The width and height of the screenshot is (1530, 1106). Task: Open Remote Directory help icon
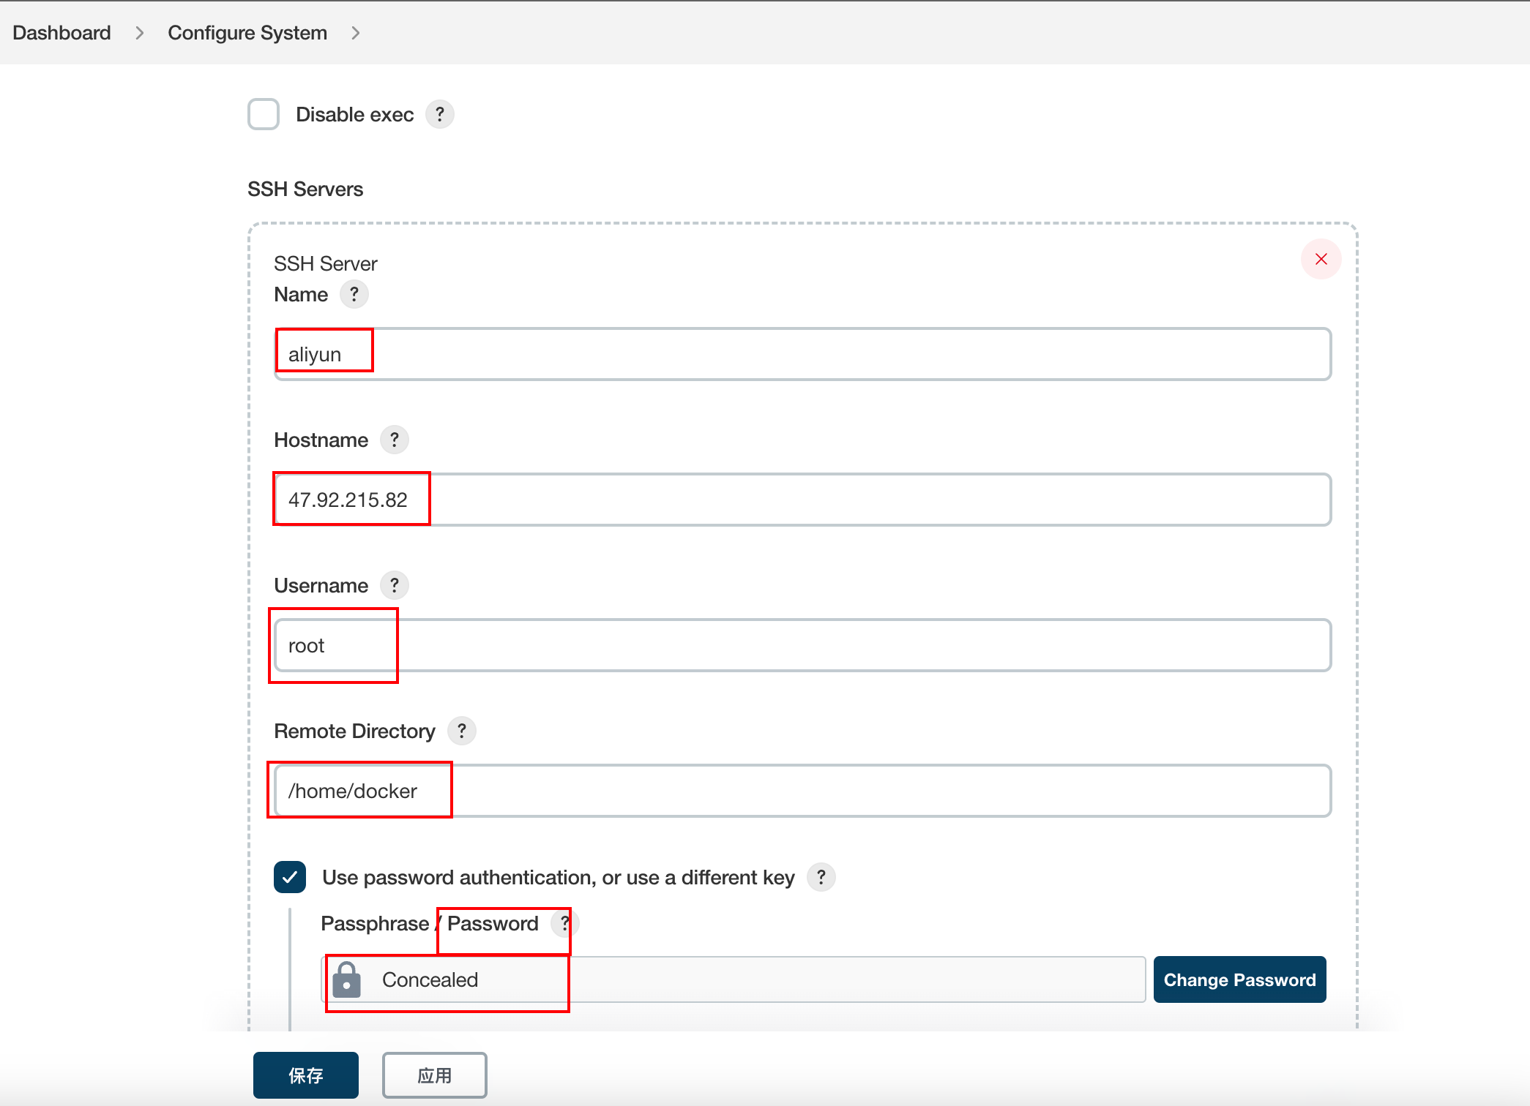pyautogui.click(x=462, y=731)
